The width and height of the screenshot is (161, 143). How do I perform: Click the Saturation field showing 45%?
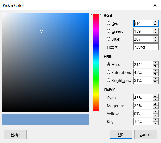pyautogui.click(x=143, y=72)
